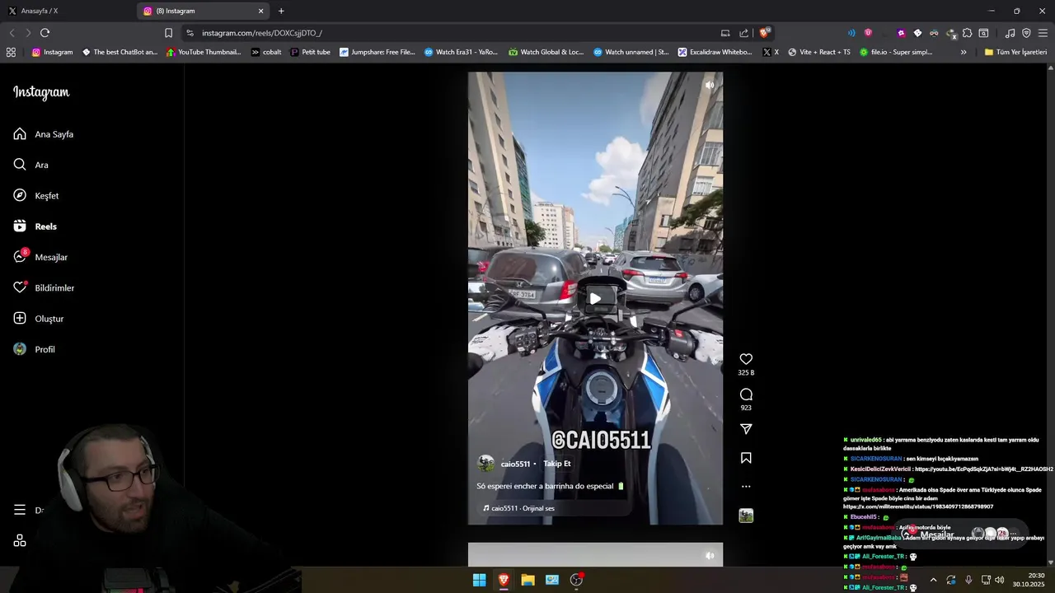
Task: Open the reel comments icon
Action: pyautogui.click(x=746, y=395)
